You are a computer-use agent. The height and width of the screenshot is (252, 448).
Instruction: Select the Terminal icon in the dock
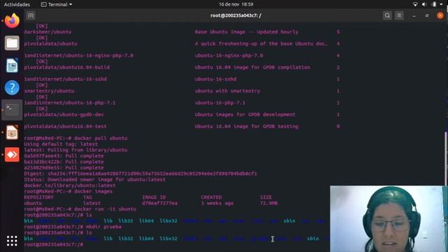coord(12,110)
